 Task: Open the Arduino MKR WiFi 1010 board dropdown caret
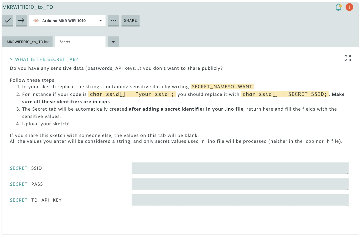click(100, 21)
